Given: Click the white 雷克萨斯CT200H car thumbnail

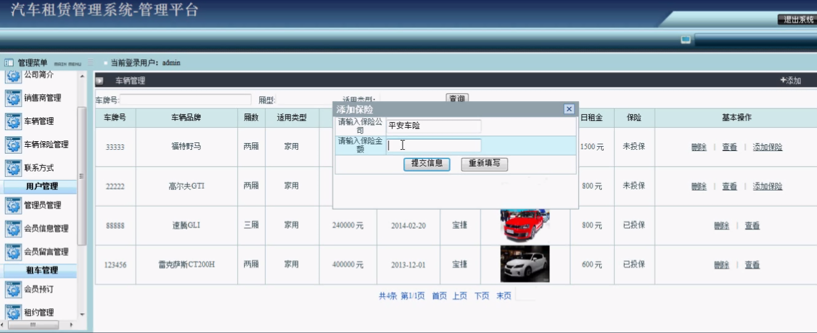Looking at the screenshot, I should tap(525, 264).
